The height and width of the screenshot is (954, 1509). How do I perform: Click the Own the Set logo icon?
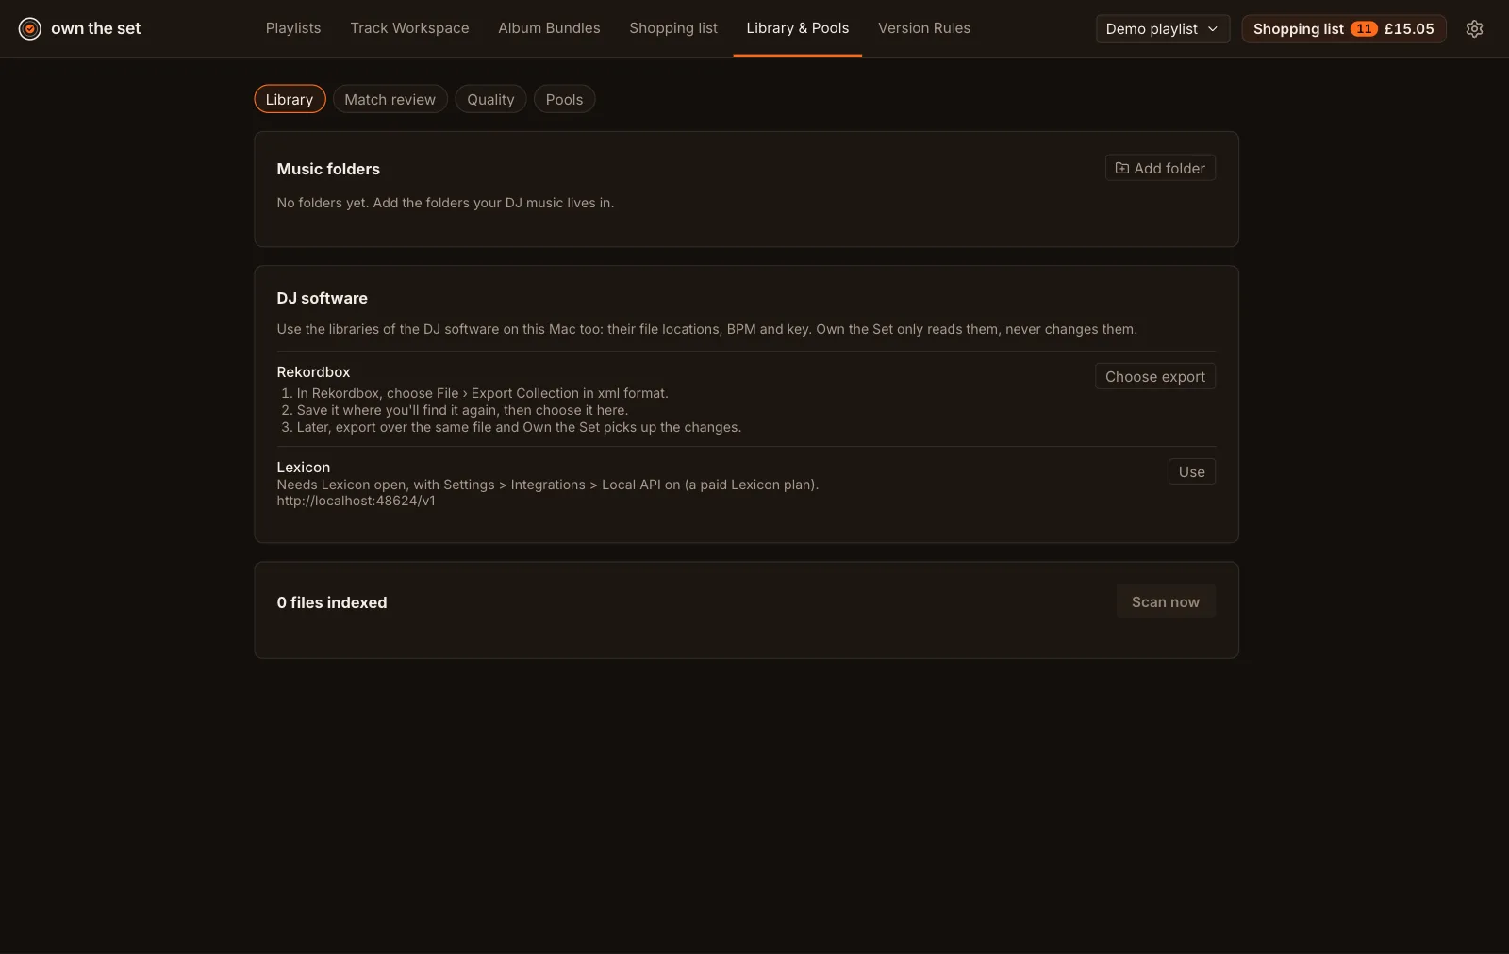[30, 29]
